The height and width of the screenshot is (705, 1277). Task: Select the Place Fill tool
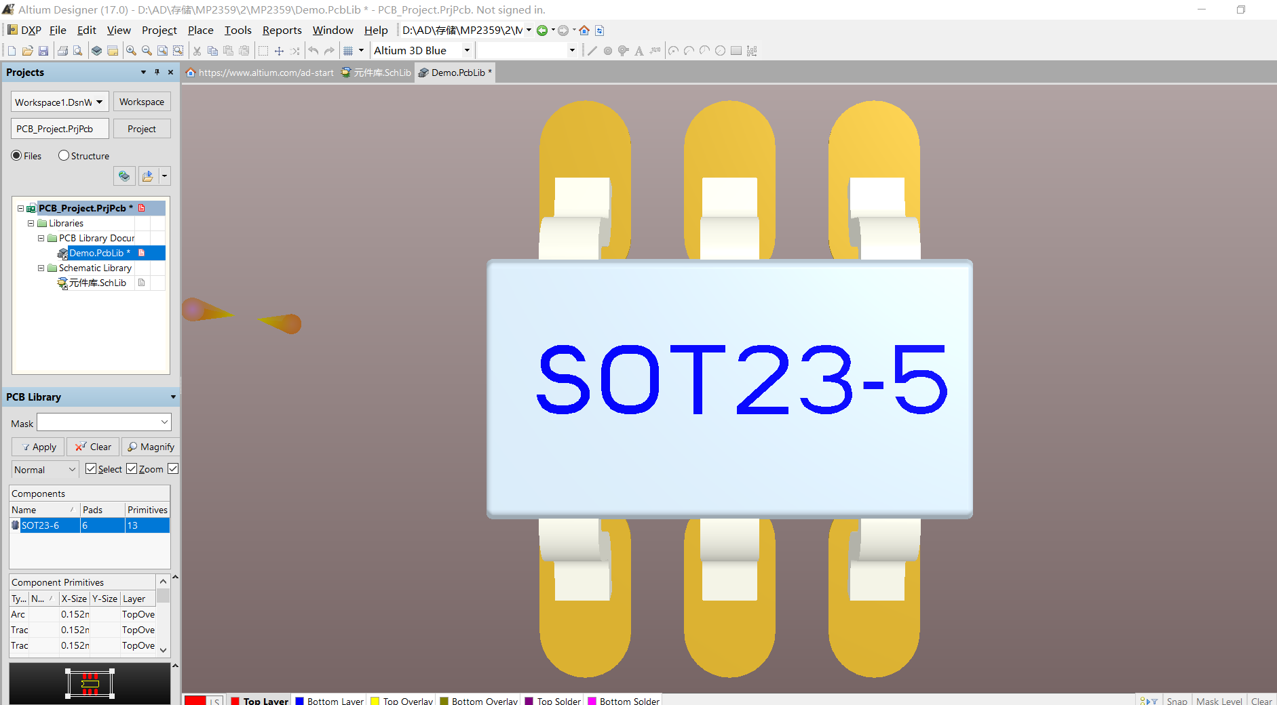737,50
